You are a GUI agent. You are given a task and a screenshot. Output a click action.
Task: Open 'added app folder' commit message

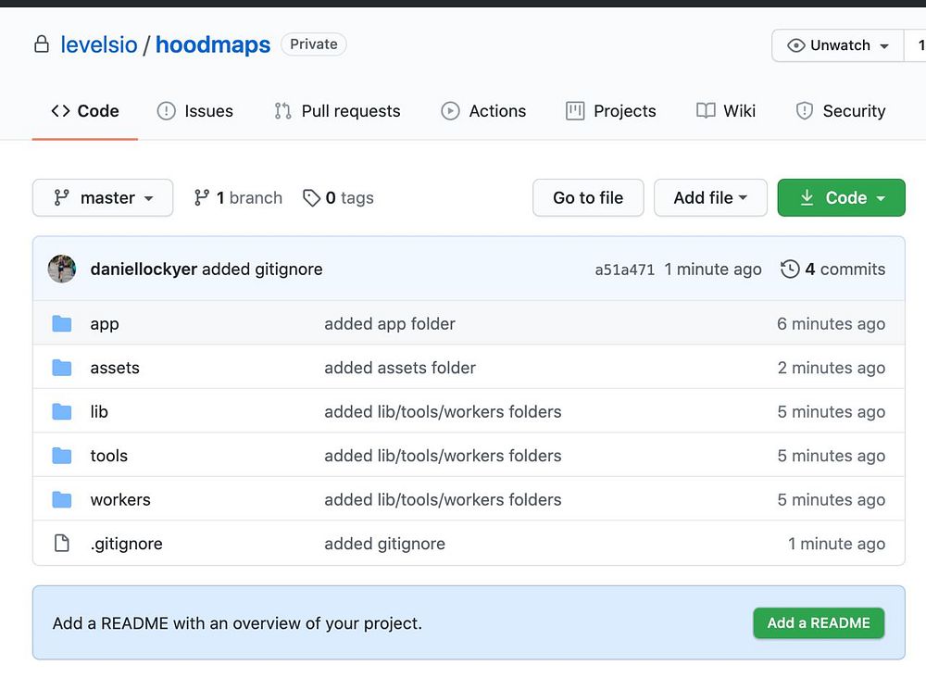tap(390, 324)
